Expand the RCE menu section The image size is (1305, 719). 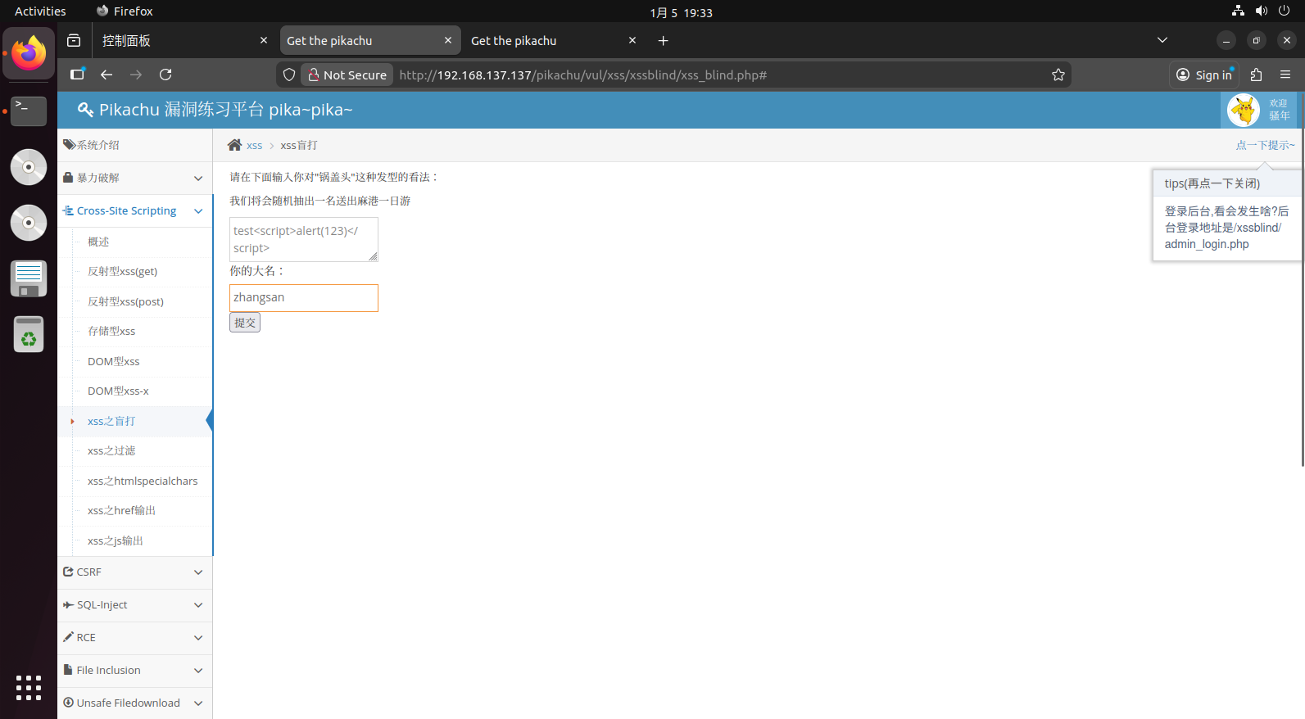pyautogui.click(x=135, y=637)
